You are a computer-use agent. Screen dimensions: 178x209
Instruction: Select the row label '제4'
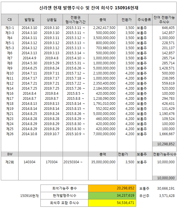[x=10, y=38]
